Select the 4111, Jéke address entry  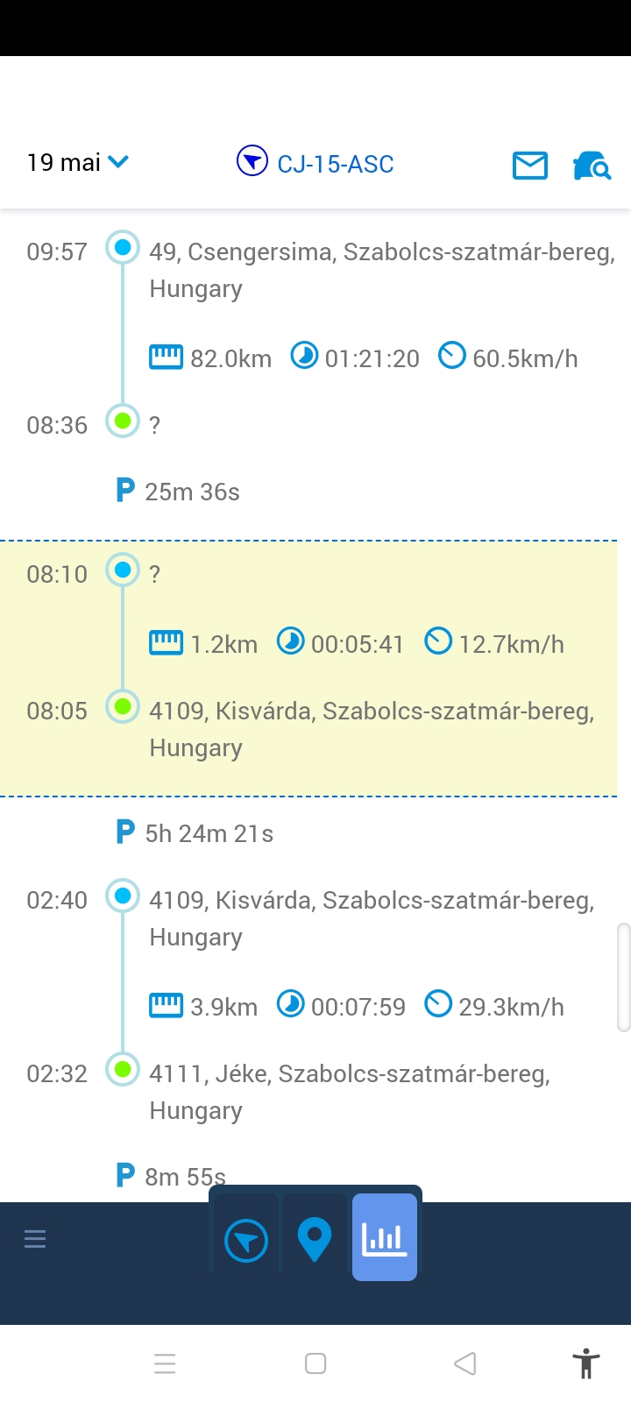point(349,1092)
